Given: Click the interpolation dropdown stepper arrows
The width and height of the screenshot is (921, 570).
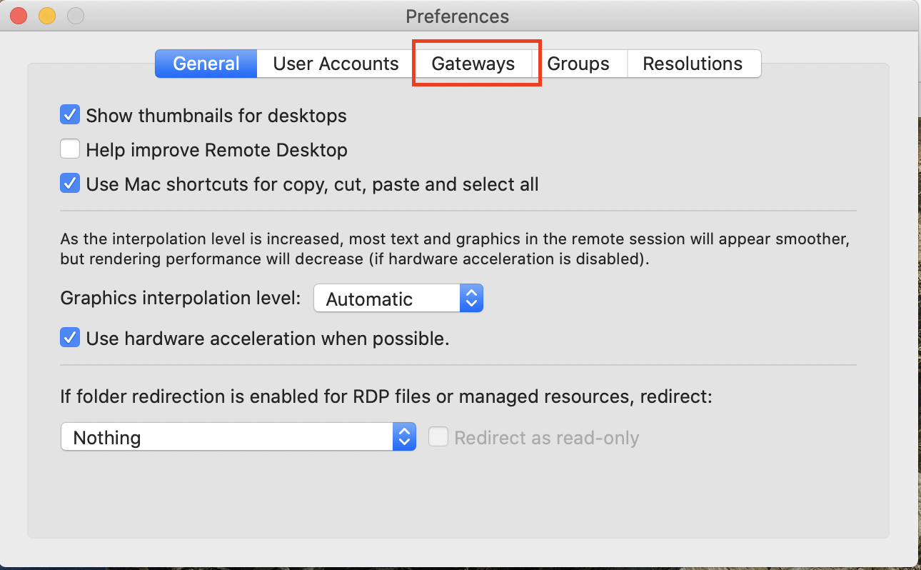Looking at the screenshot, I should click(472, 298).
